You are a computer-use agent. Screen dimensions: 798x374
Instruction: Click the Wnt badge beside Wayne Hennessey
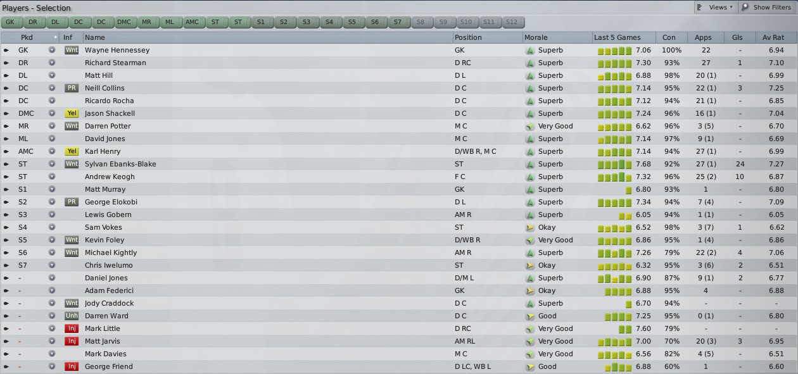[x=72, y=50]
